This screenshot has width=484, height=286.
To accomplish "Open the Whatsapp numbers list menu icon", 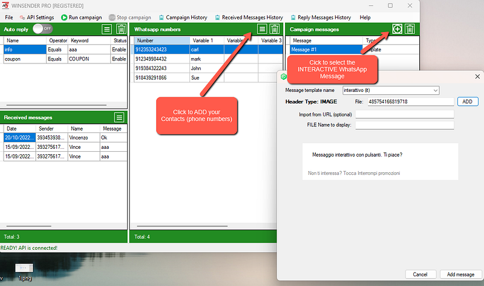I will [262, 29].
